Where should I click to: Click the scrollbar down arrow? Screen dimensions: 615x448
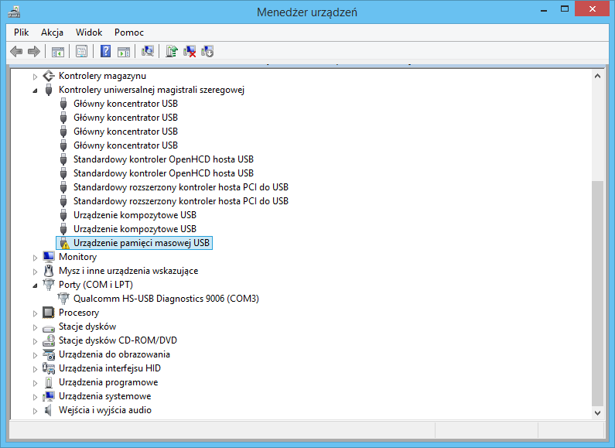tap(597, 412)
